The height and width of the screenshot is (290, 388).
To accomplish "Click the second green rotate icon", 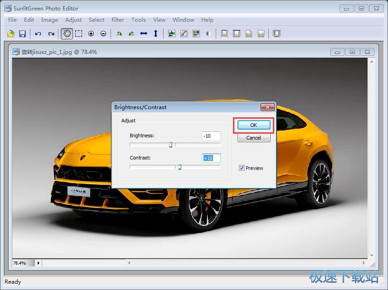I will 131,34.
